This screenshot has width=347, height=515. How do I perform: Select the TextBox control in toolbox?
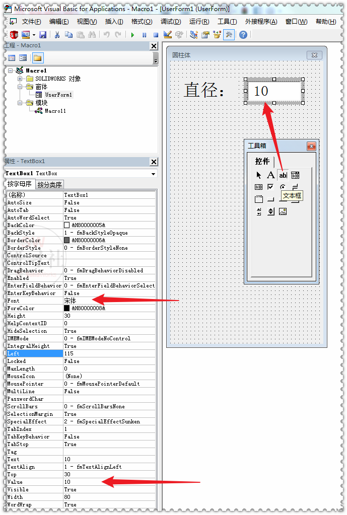pos(283,175)
